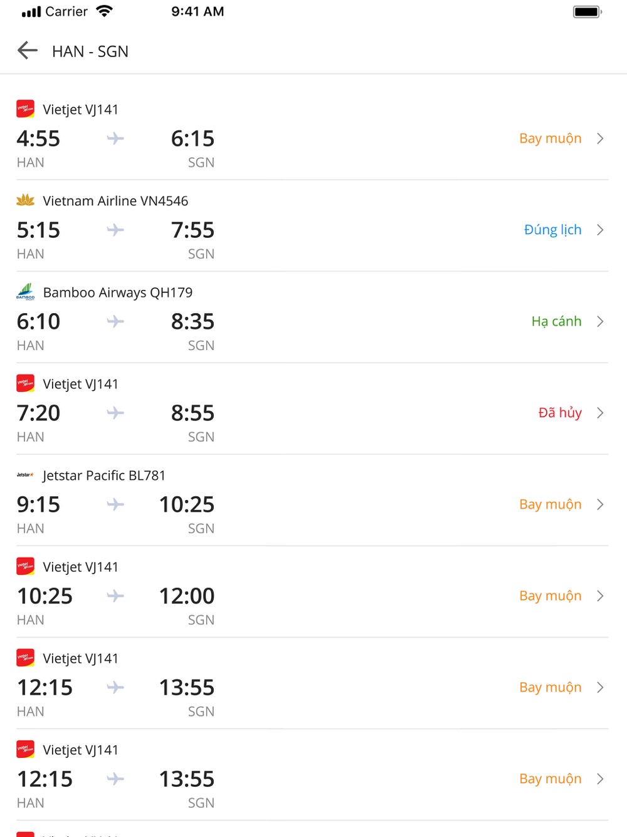
Task: Click Vietnam Airline lotus logo
Action: pos(25,200)
